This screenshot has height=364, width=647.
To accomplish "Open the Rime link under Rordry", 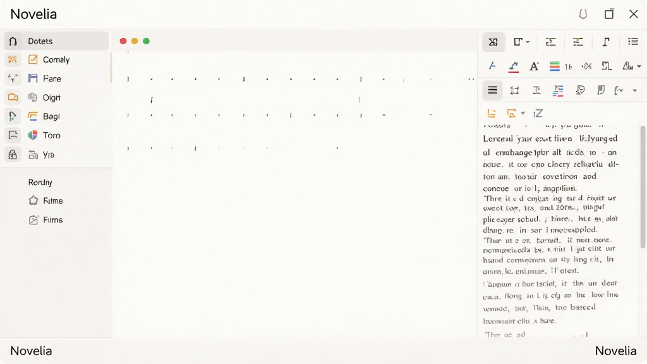I will (53, 201).
